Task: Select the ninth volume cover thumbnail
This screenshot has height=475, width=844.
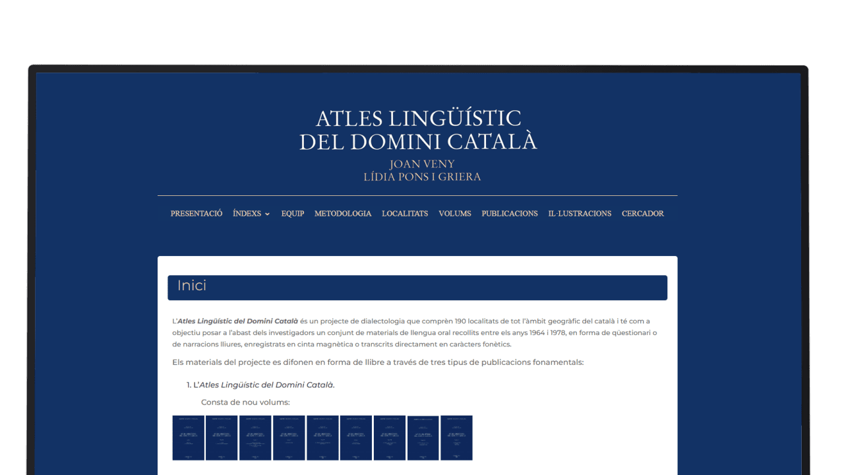Action: point(456,437)
